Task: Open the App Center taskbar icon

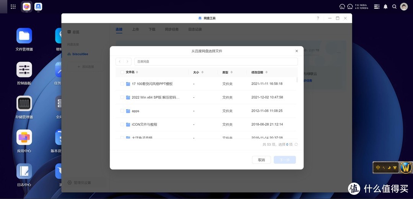Action: 27,6
